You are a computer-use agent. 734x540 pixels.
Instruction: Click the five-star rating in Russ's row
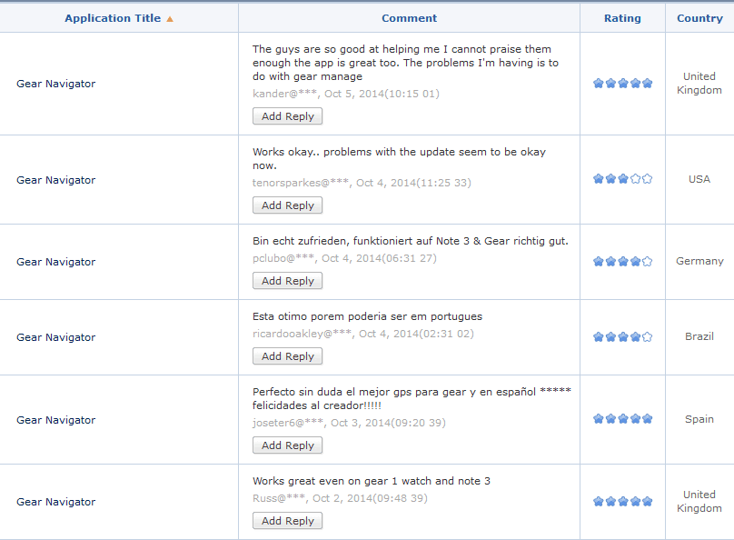(622, 502)
